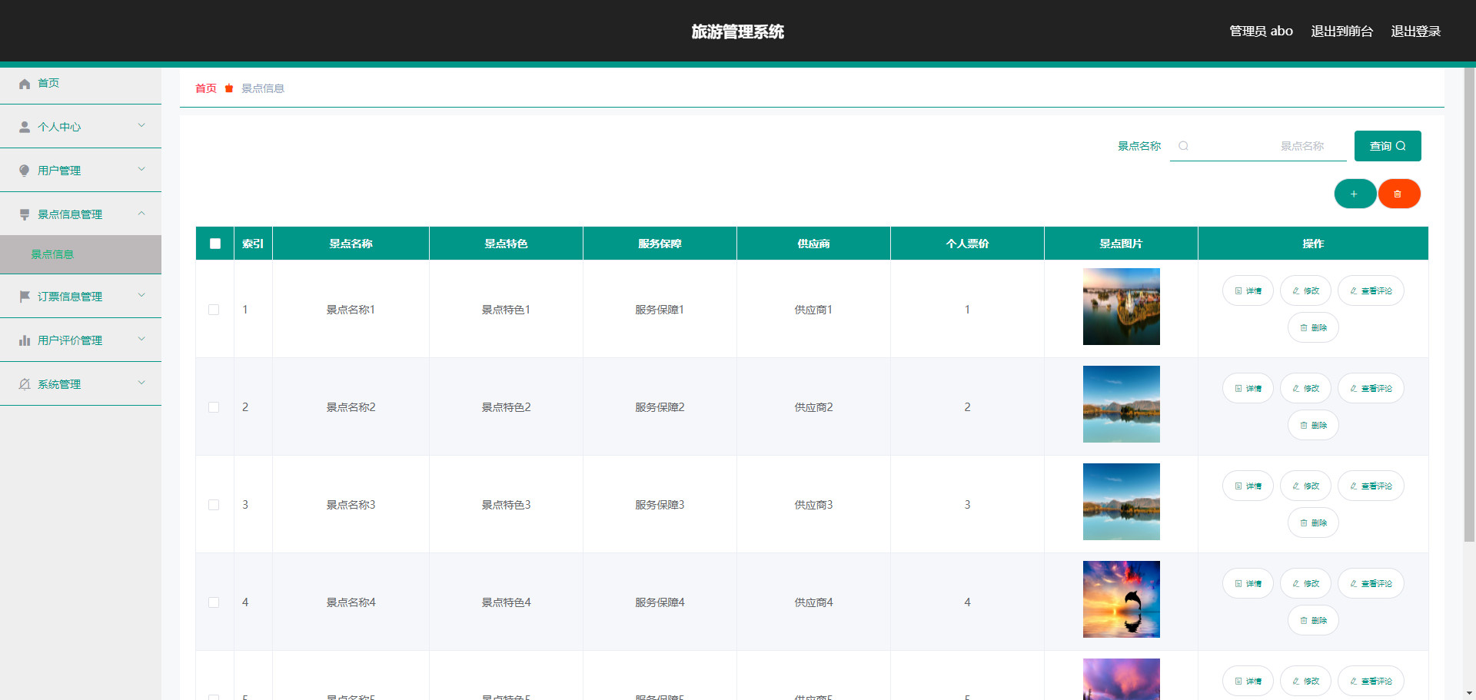The height and width of the screenshot is (700, 1476).
Task: Click the red trash bulk-delete button
Action: (1398, 194)
